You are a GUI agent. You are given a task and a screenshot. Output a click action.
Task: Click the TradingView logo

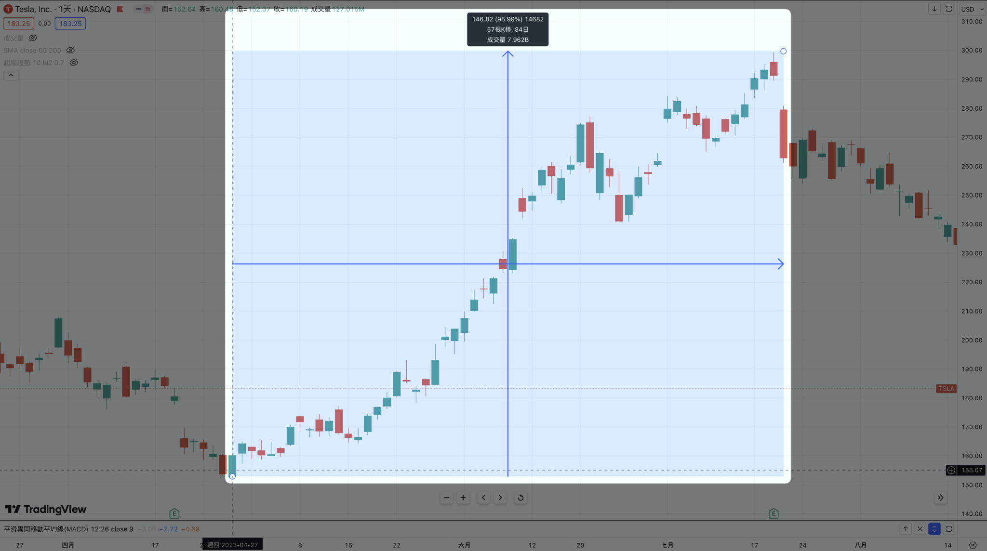(46, 509)
